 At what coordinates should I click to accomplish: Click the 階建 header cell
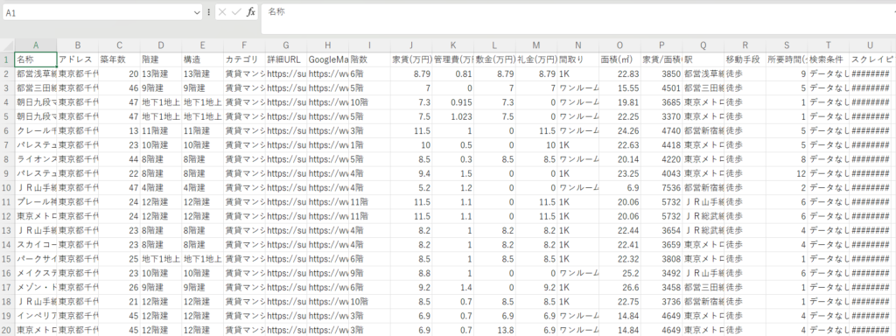pyautogui.click(x=161, y=59)
